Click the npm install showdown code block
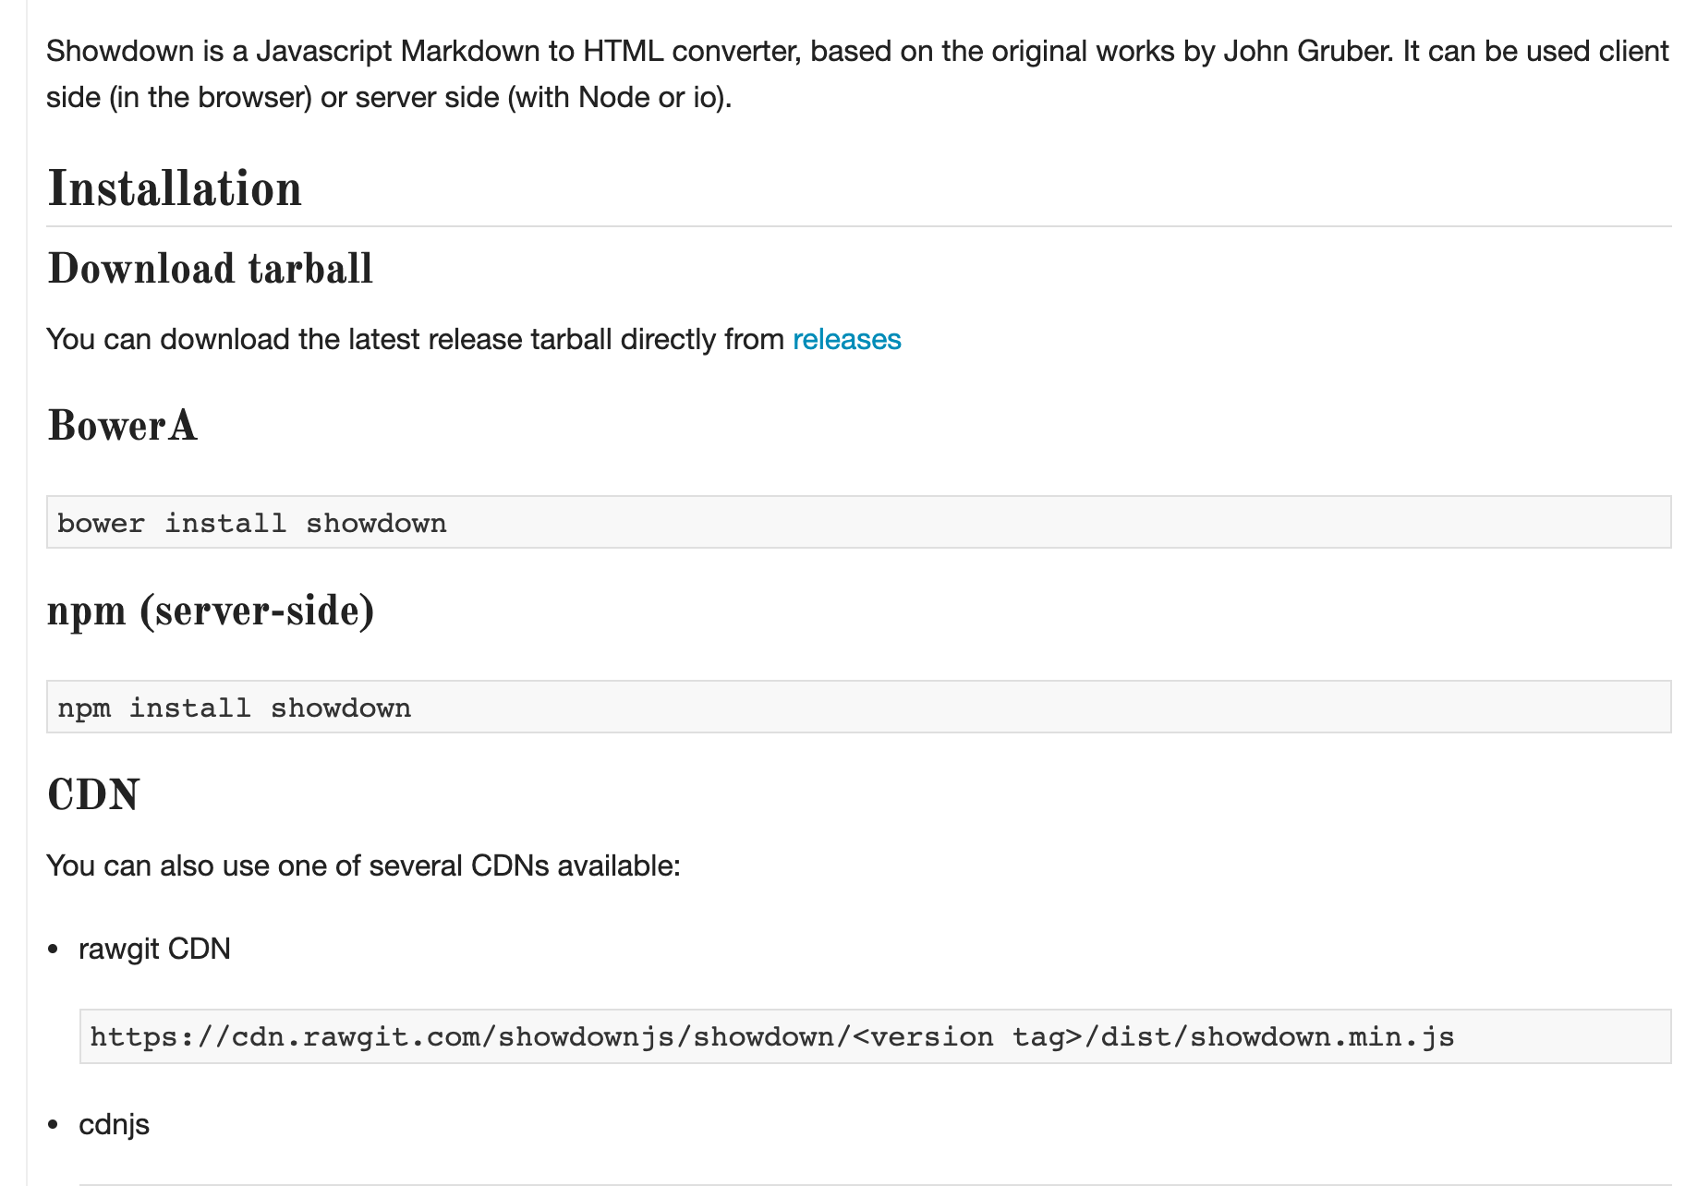This screenshot has width=1685, height=1186. coord(858,707)
